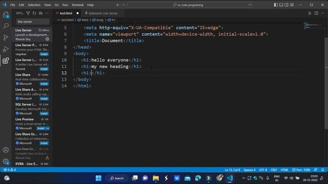The image size is (328, 184).
Task: Open Microsoft Edge from taskbar
Action: click(198, 178)
